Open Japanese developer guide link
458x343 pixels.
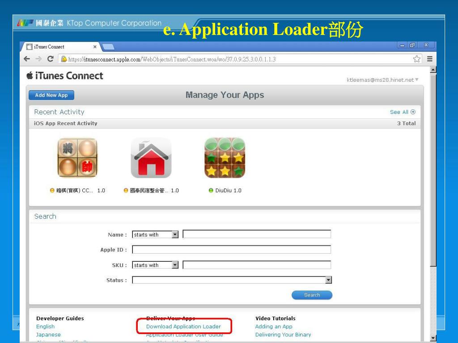(48, 335)
